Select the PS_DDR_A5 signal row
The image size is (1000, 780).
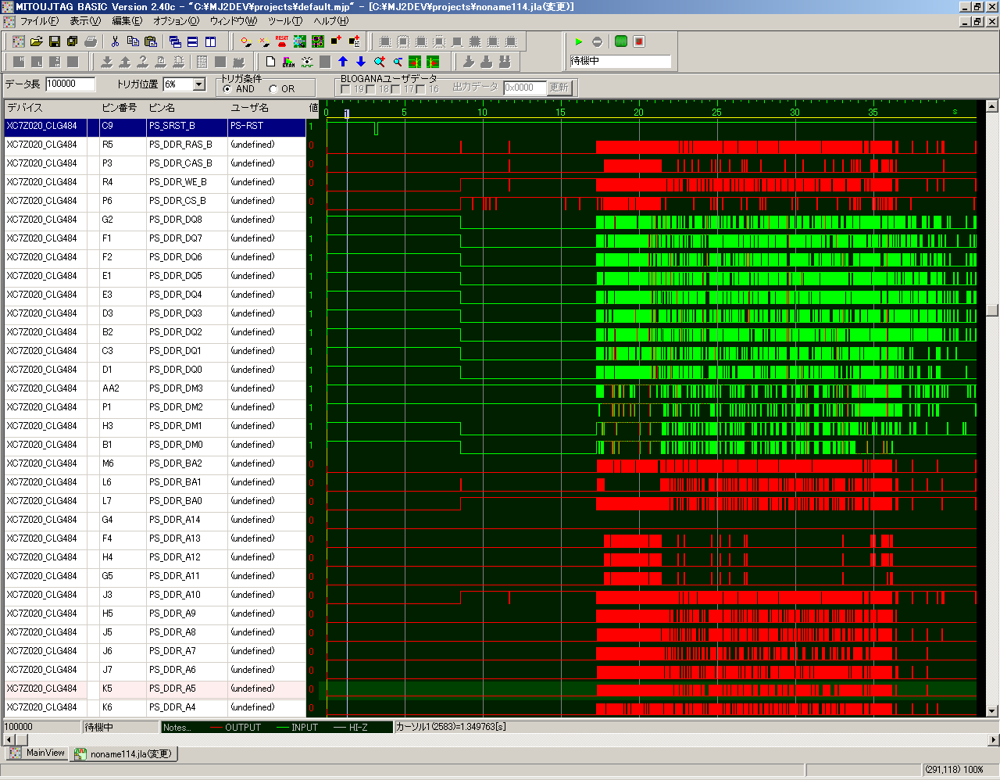coord(172,689)
